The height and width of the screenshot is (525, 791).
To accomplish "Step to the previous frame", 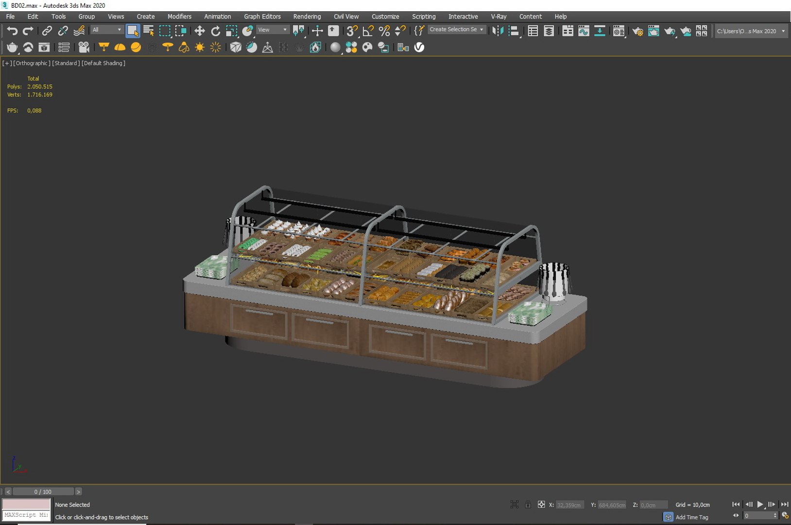I will 749,505.
